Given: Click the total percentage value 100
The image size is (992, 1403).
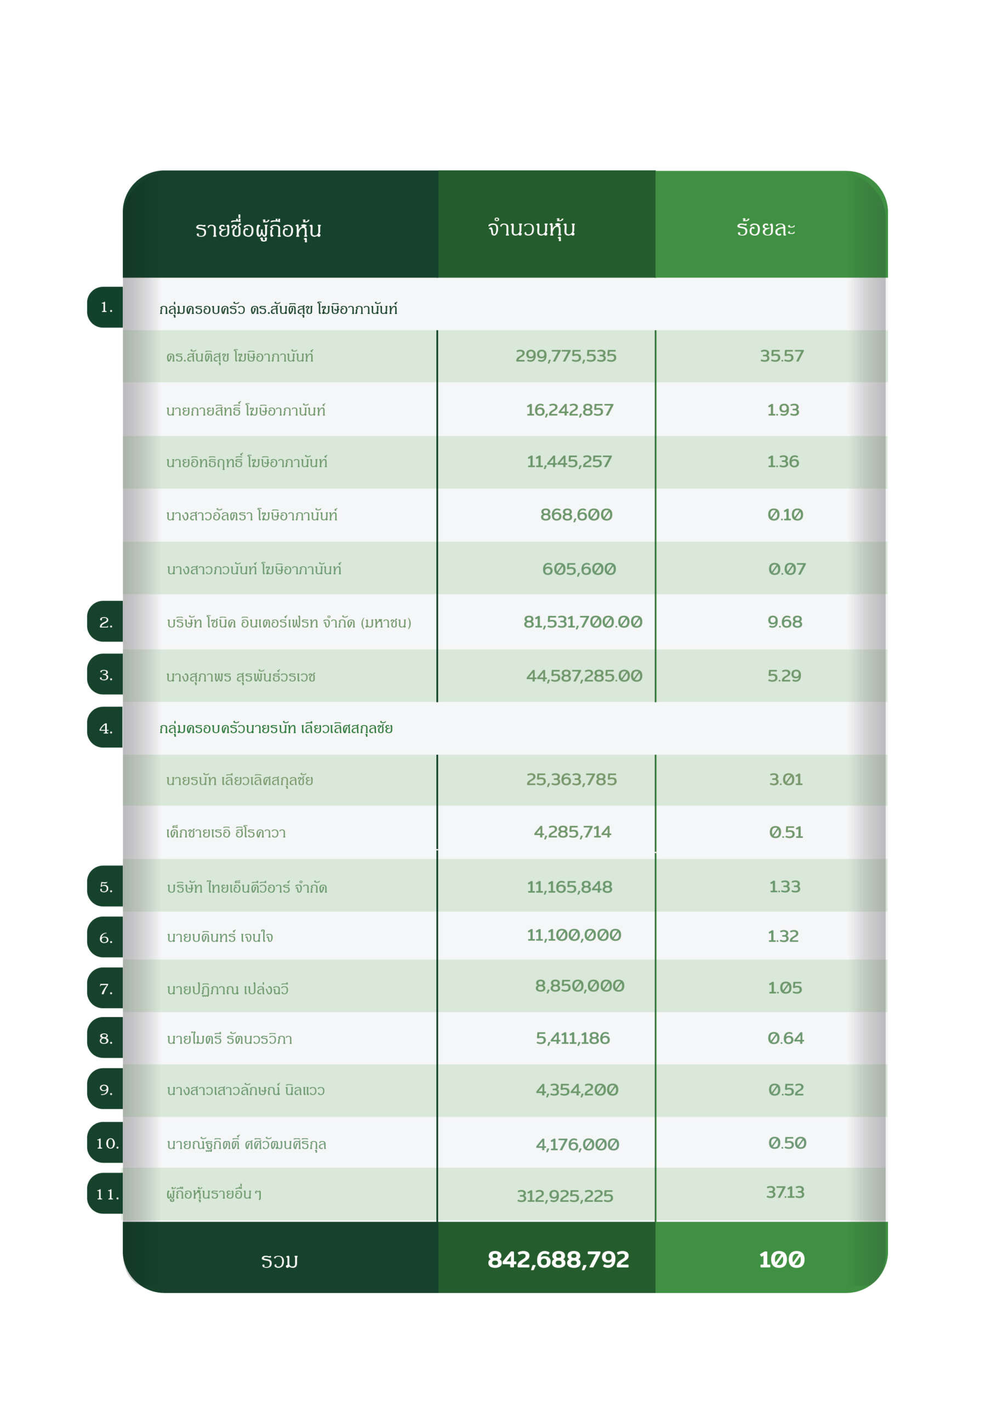Looking at the screenshot, I should [x=781, y=1259].
